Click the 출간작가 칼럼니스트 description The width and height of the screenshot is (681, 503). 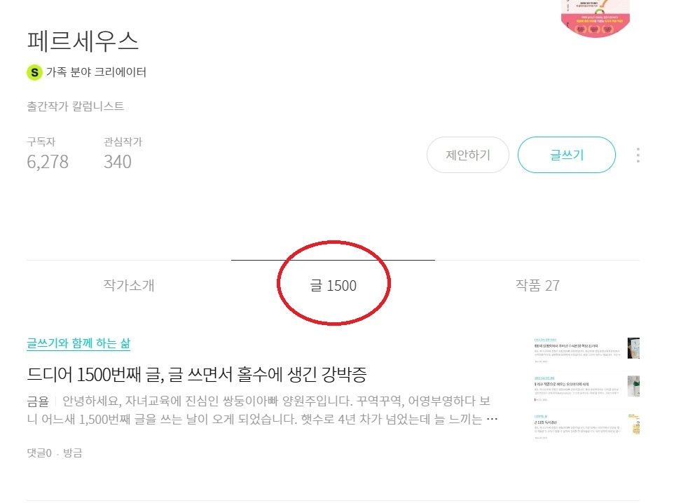(x=72, y=106)
